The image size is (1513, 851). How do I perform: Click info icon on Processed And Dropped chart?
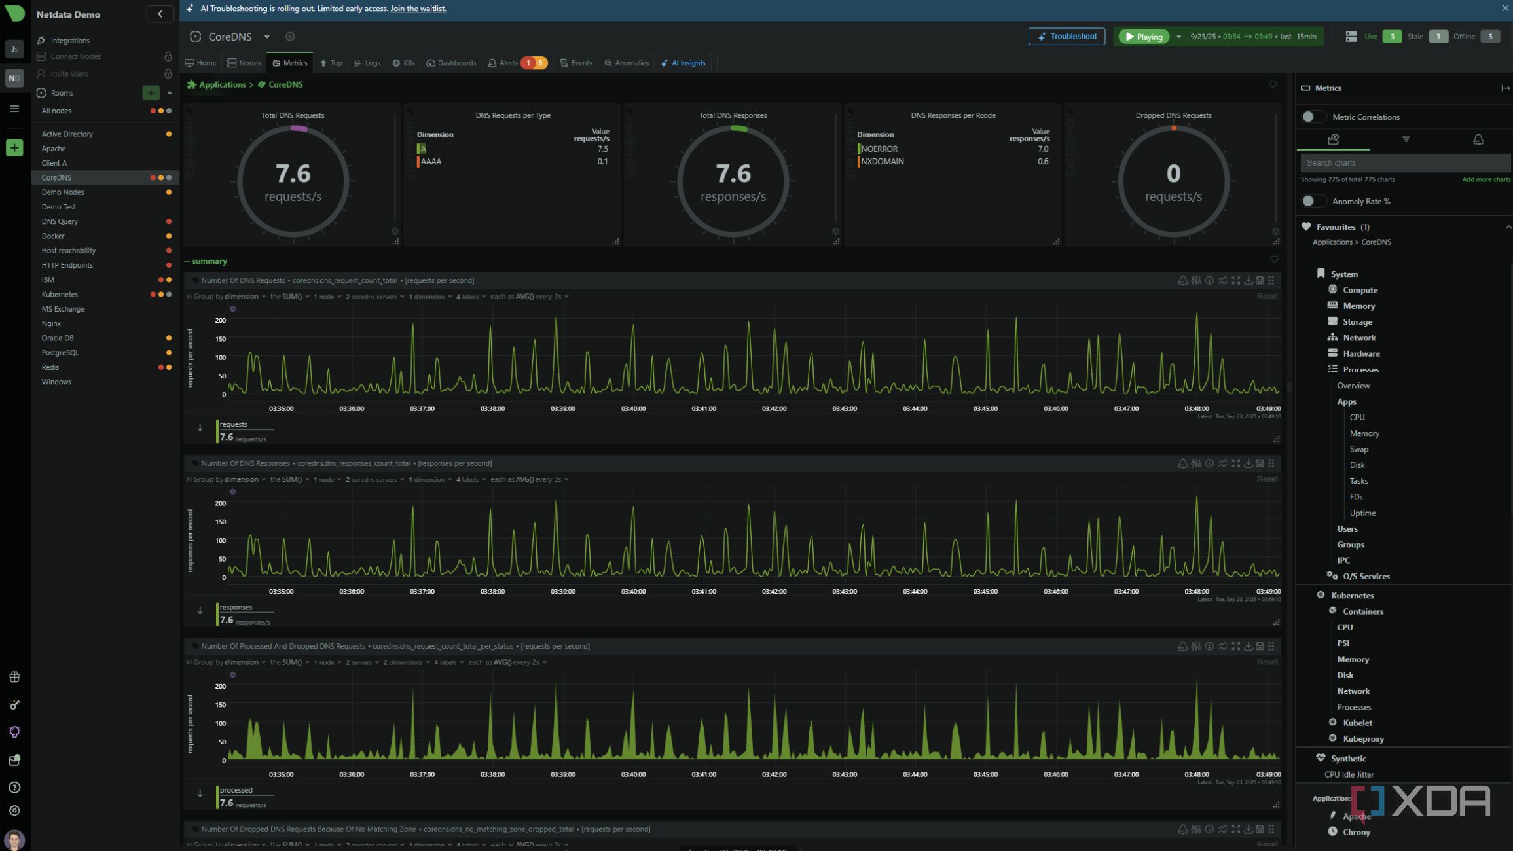coord(1209,646)
